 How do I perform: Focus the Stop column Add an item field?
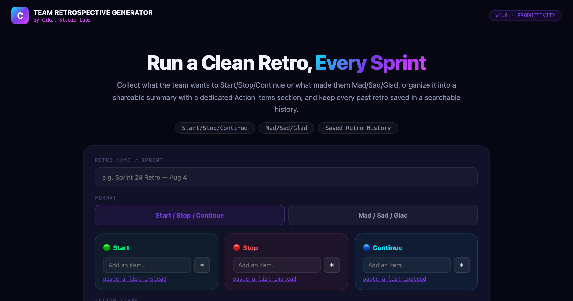point(277,265)
